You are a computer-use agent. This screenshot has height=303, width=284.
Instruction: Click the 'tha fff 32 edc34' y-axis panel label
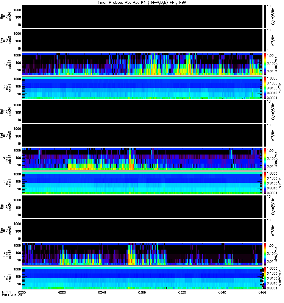6,16
